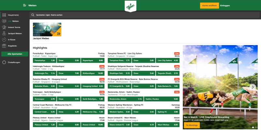Click Tischtennis - TT Cup - Men Singles text
Image resolution: width=261 pixels, height=130 pixels.
123,95
